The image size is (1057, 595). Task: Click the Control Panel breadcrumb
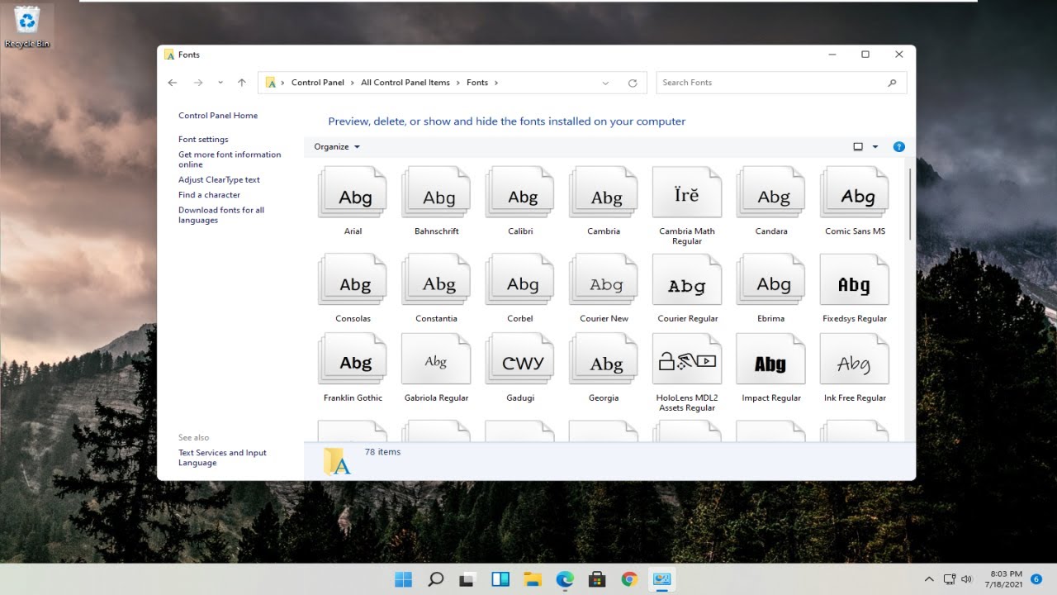318,83
